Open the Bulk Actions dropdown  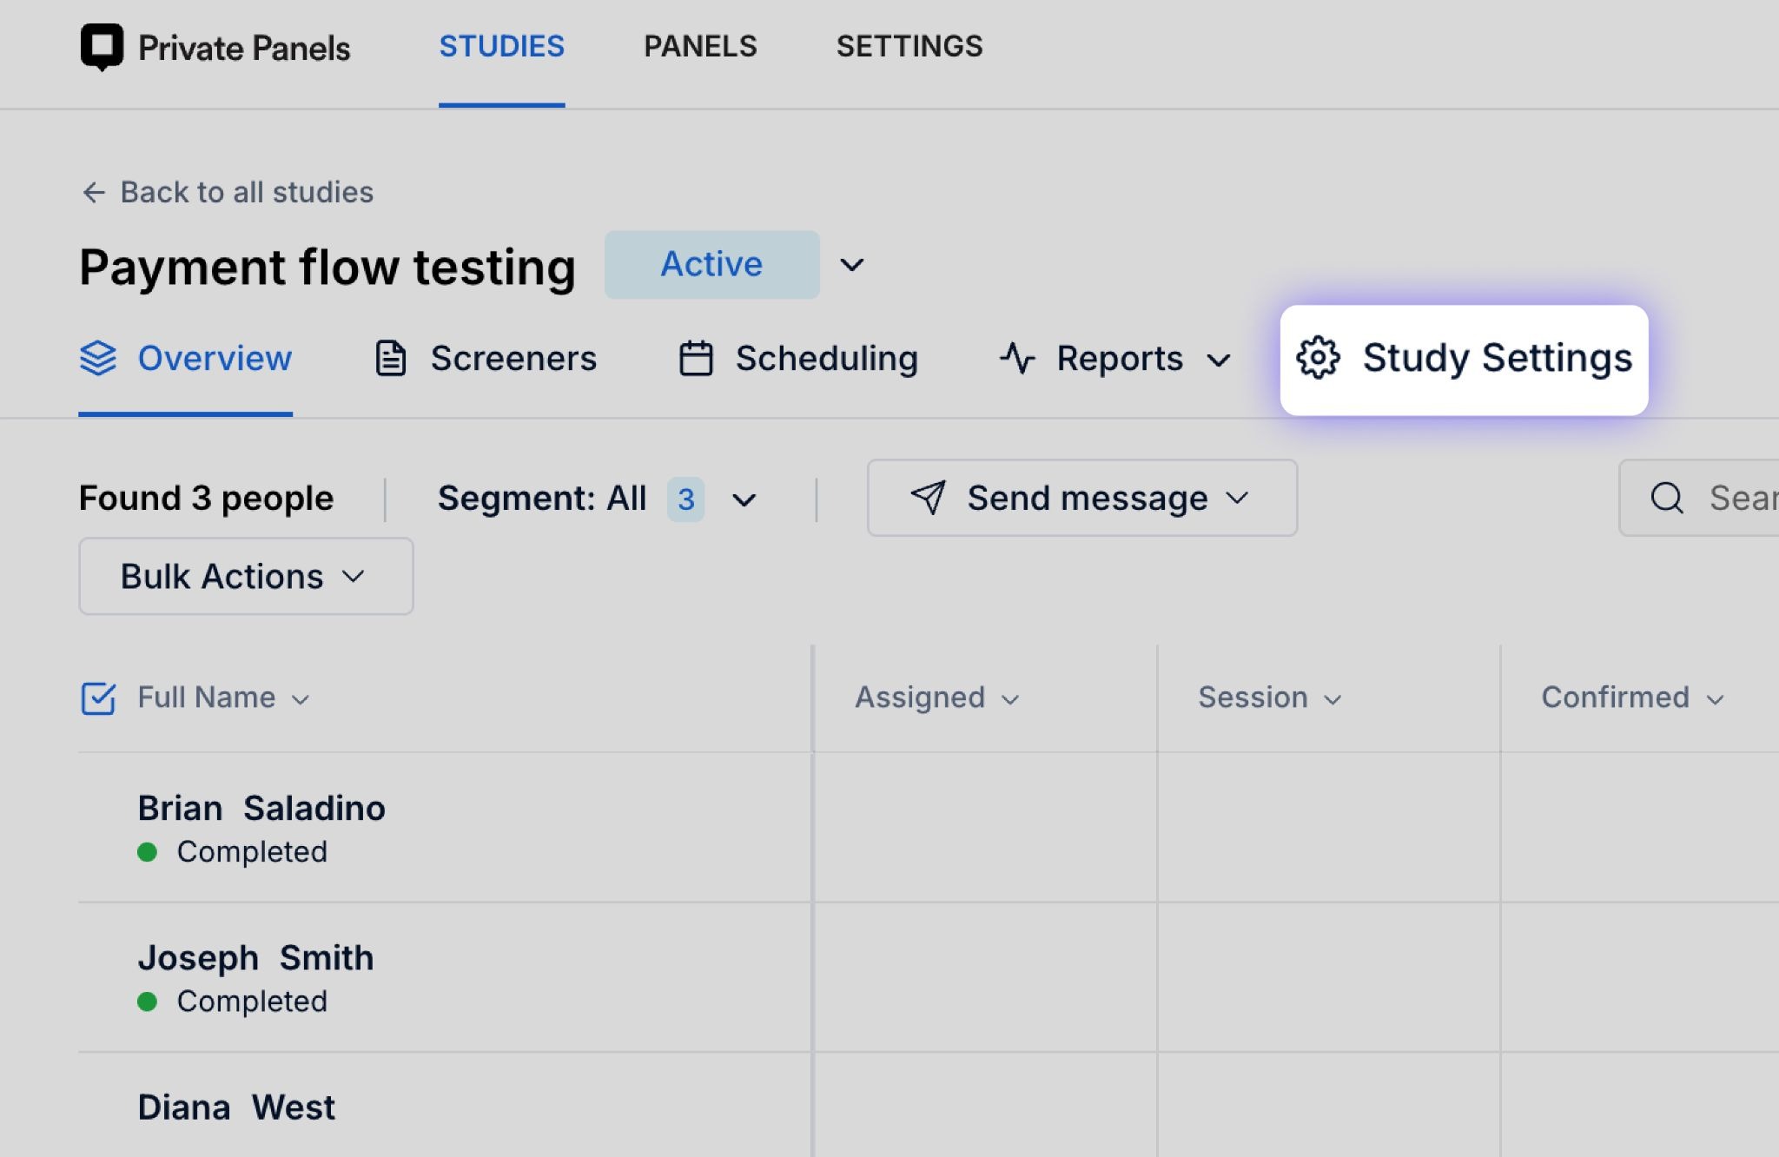pyautogui.click(x=246, y=576)
